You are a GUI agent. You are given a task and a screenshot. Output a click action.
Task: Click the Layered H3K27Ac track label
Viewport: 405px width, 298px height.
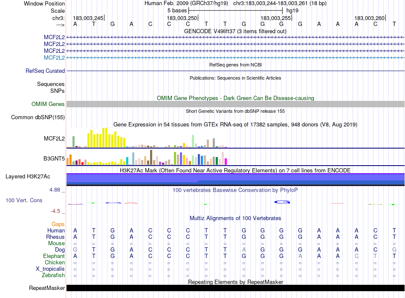28,176
